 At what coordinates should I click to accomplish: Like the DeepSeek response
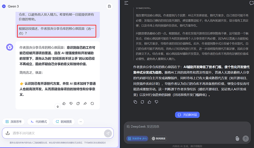pyautogui.click(x=149, y=102)
